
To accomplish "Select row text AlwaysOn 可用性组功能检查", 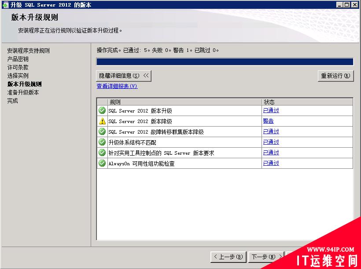I will pos(142,164).
